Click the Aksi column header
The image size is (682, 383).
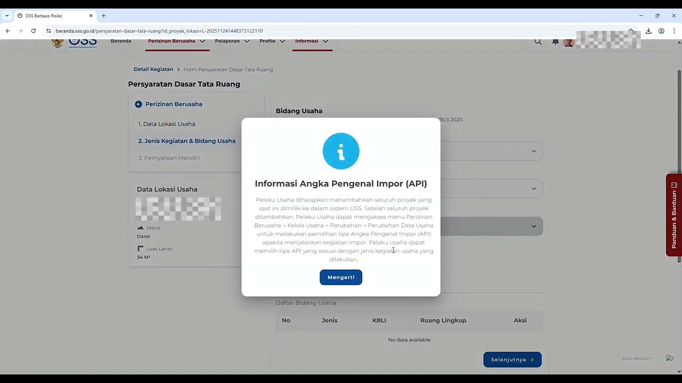pos(520,320)
